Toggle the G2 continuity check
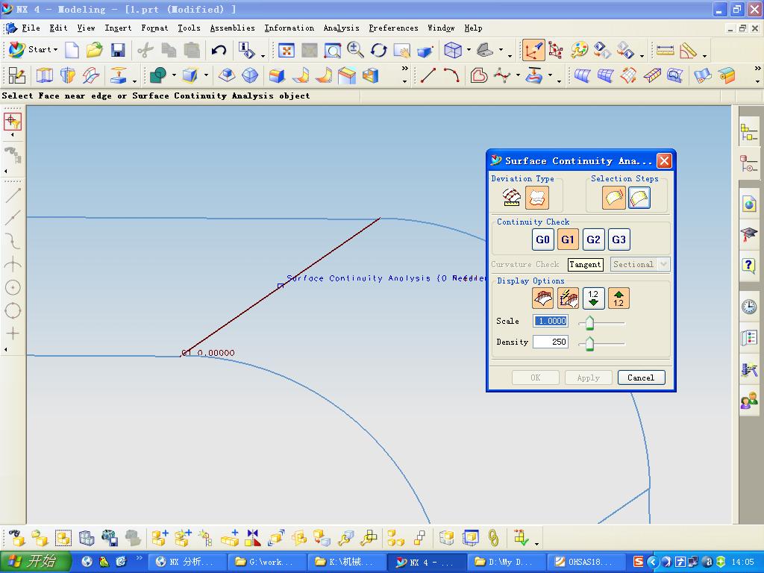Image resolution: width=764 pixels, height=573 pixels. click(593, 239)
